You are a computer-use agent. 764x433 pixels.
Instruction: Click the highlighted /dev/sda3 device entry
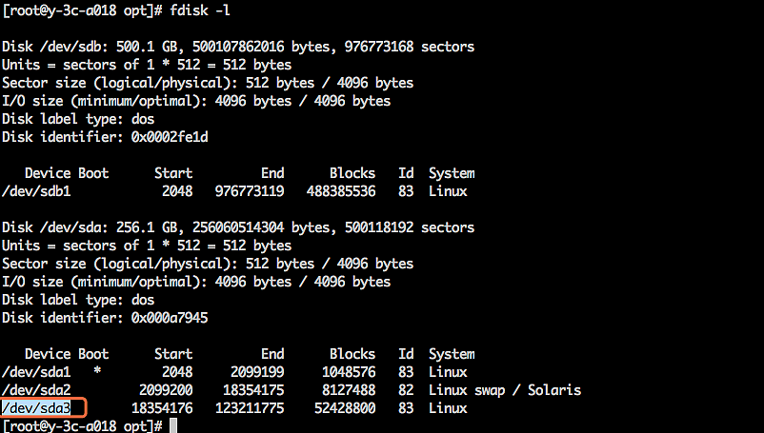44,408
